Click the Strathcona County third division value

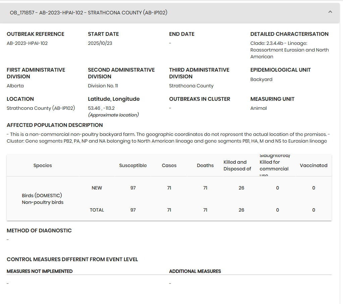(x=191, y=86)
